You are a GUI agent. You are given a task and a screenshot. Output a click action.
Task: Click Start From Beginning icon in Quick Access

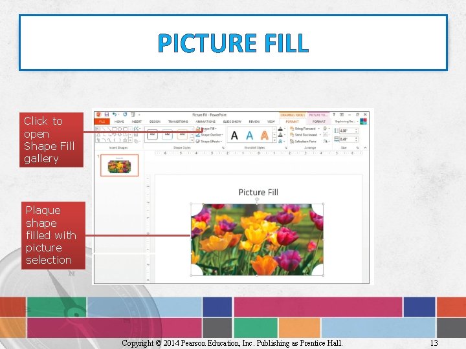[x=133, y=114]
